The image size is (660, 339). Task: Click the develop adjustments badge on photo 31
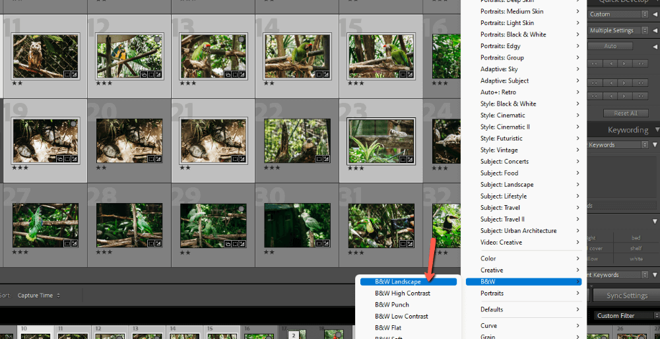[410, 243]
